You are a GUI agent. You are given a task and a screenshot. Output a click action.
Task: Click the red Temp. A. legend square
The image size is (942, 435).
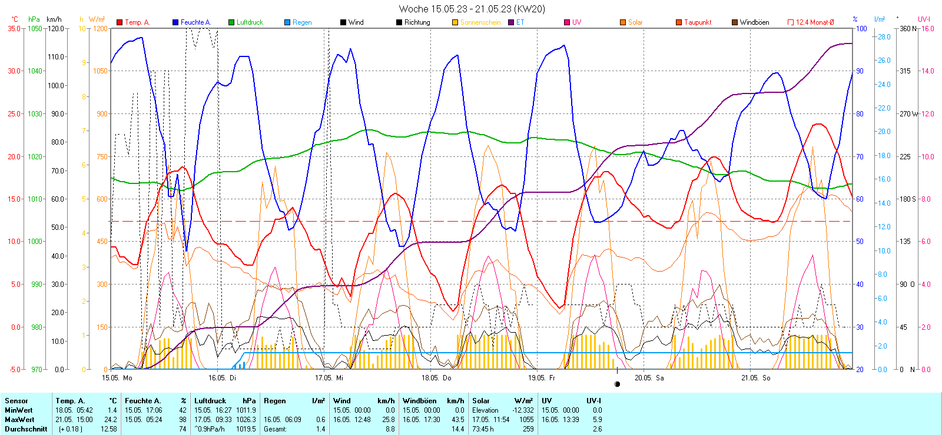pyautogui.click(x=120, y=22)
